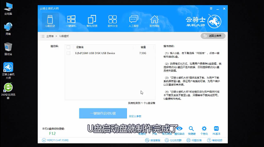The image size is (264, 147).
Task: Open 回收站 desktop icon
Action: (x=8, y=49)
